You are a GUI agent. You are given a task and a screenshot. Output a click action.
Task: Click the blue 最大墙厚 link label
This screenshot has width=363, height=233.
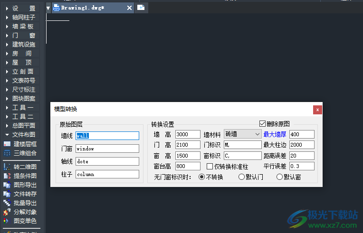coord(275,134)
